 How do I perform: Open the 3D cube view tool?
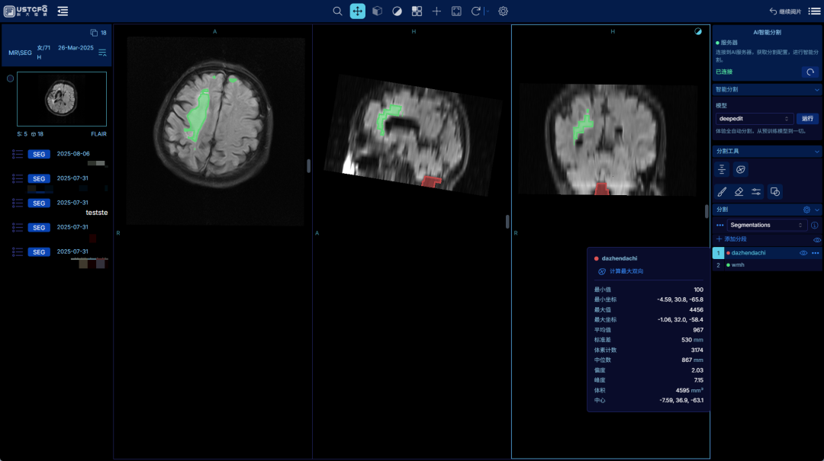377,11
